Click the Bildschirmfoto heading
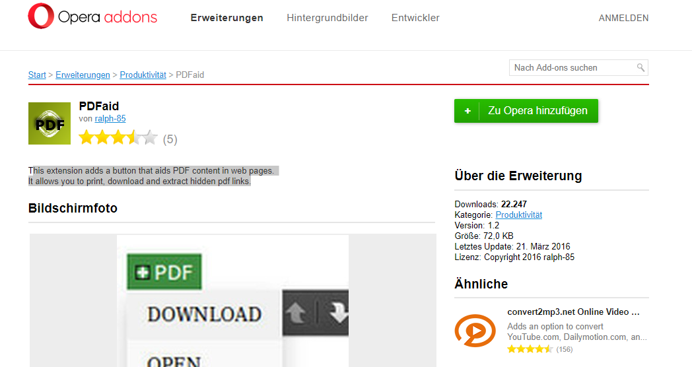Screen dimensions: 692x367 tap(73, 208)
